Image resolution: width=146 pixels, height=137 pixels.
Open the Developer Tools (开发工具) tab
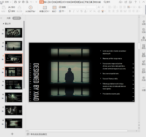coord(88,2)
